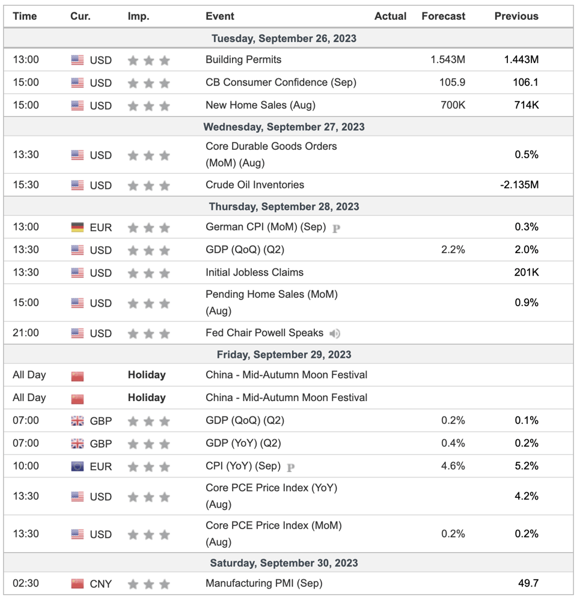
Task: Open Core Durable Goods Orders (MoM) (Aug) event
Action: click(271, 155)
